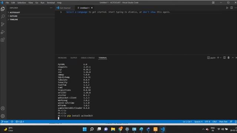Click Ln 1, Col 1 indicator
The image size is (237, 133).
point(187,122)
